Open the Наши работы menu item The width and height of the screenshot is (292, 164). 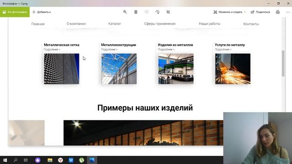(x=209, y=24)
